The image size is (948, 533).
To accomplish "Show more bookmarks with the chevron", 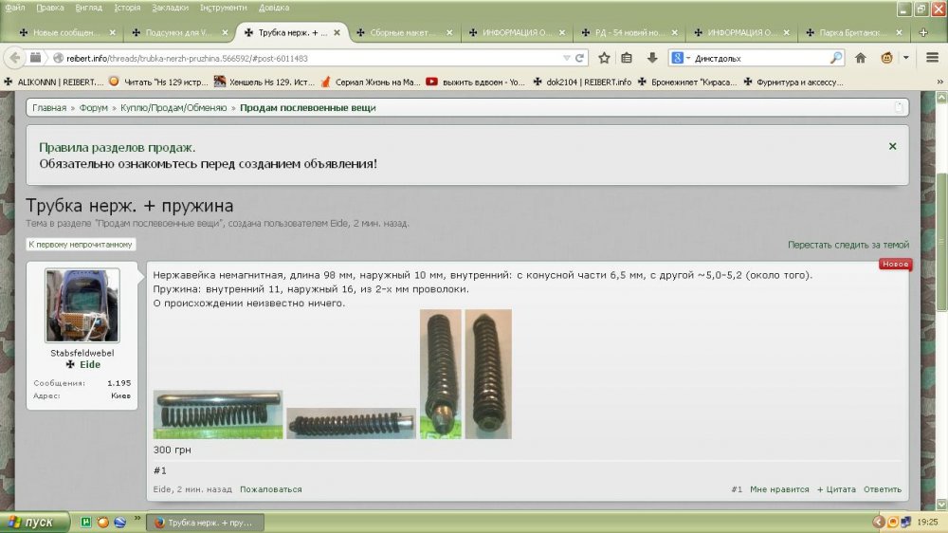I will 939,82.
